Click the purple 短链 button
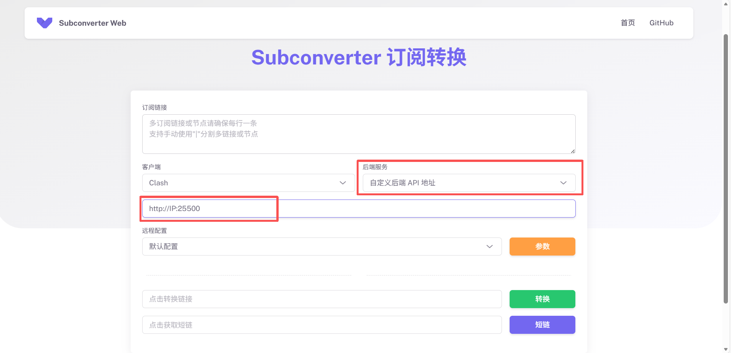This screenshot has width=731, height=353. point(542,325)
